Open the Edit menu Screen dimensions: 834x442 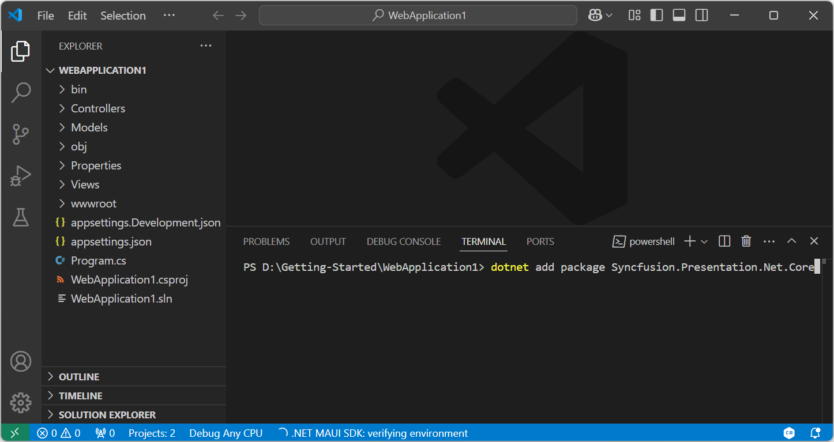[x=77, y=16]
